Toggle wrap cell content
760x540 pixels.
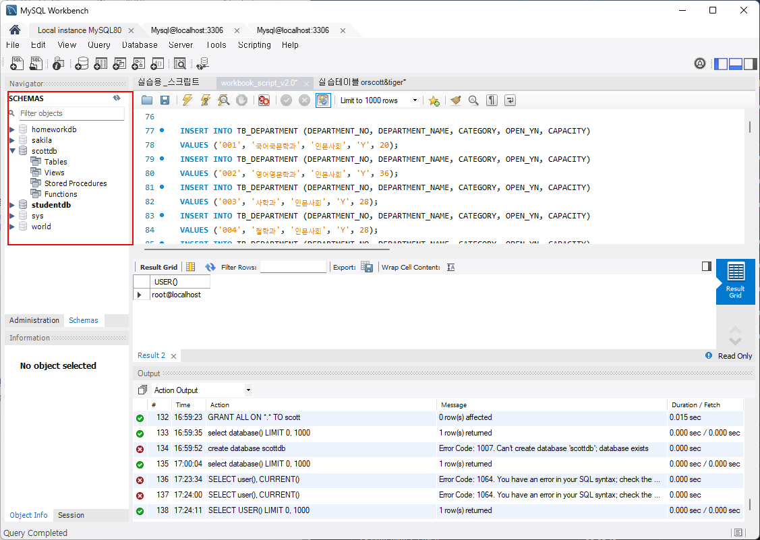(x=450, y=267)
